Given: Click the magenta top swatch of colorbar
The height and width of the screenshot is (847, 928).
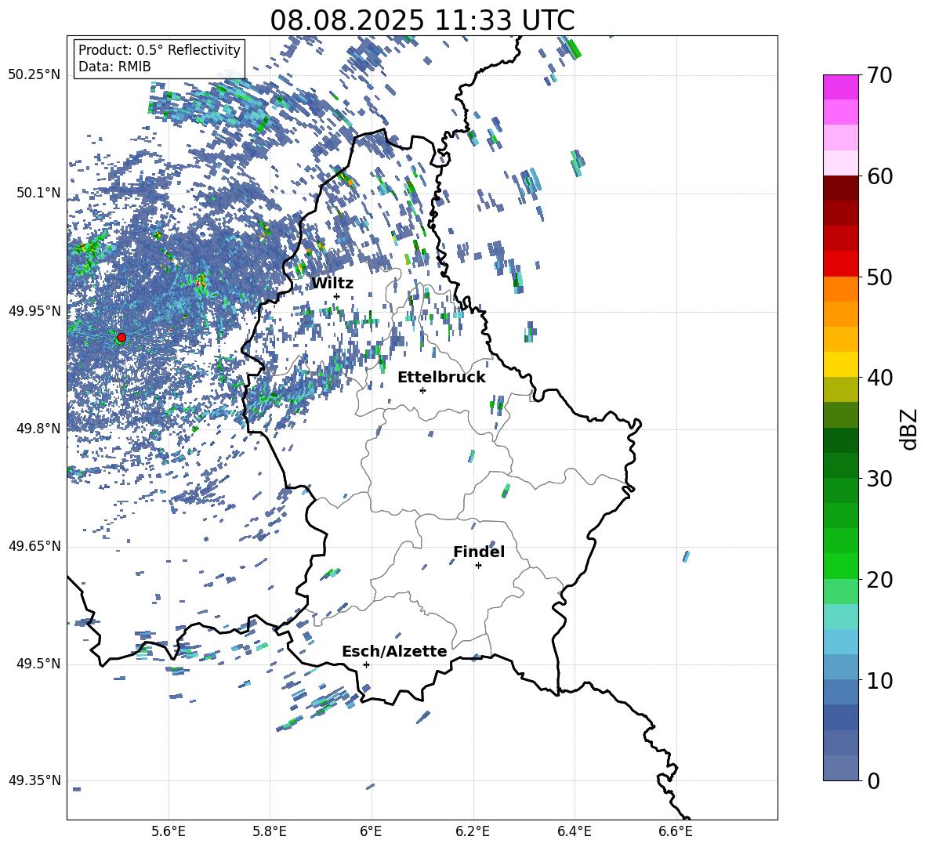Looking at the screenshot, I should (840, 87).
